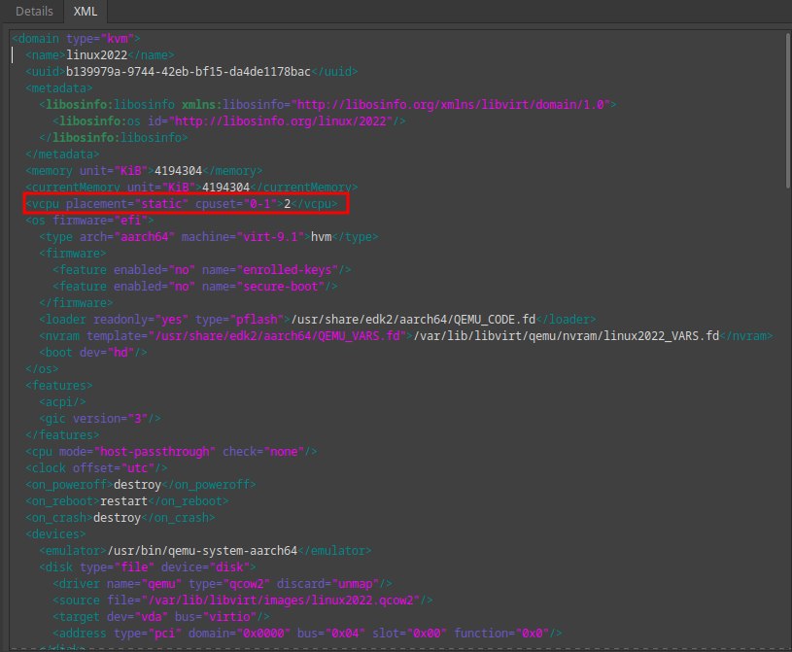Image resolution: width=792 pixels, height=652 pixels.
Task: Click the on_poweroff destroy line
Action: click(x=141, y=485)
